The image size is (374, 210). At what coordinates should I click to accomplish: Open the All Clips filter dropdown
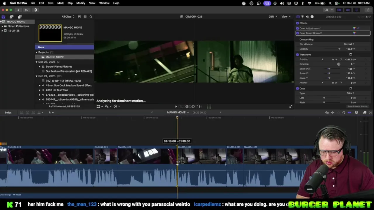coord(68,17)
